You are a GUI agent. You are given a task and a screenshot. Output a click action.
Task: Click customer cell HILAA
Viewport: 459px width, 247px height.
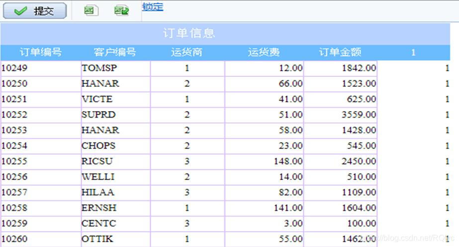[116, 192]
